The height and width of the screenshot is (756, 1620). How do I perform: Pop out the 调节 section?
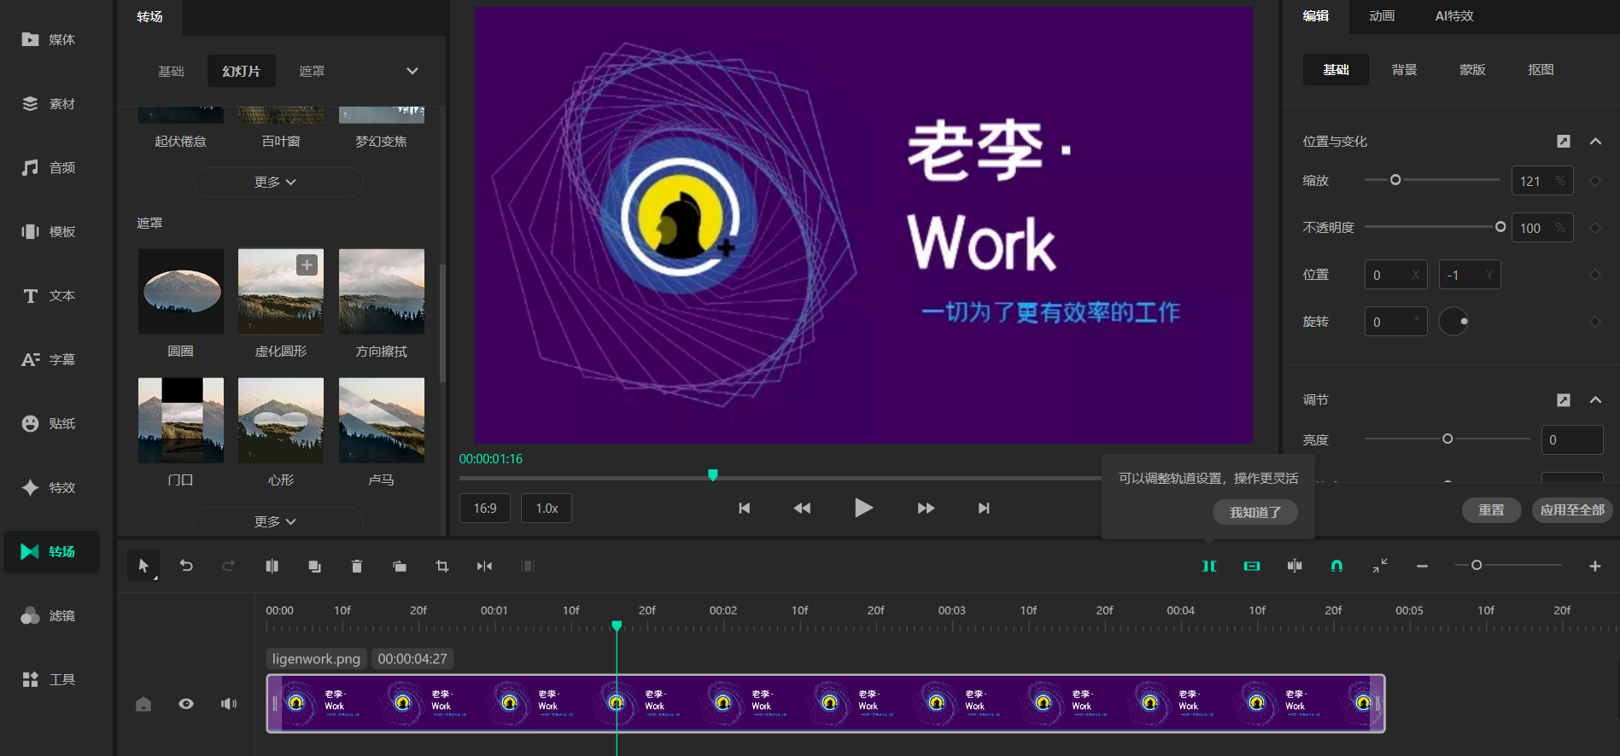click(1564, 400)
